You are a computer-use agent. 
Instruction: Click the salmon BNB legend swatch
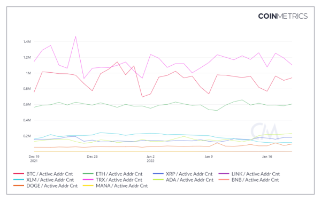[224, 180]
